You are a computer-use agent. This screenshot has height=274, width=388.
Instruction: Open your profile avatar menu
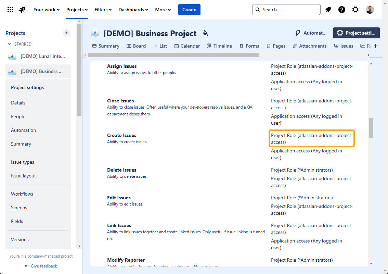click(370, 9)
